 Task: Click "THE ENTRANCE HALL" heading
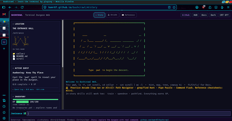pyautogui.click(x=23, y=28)
